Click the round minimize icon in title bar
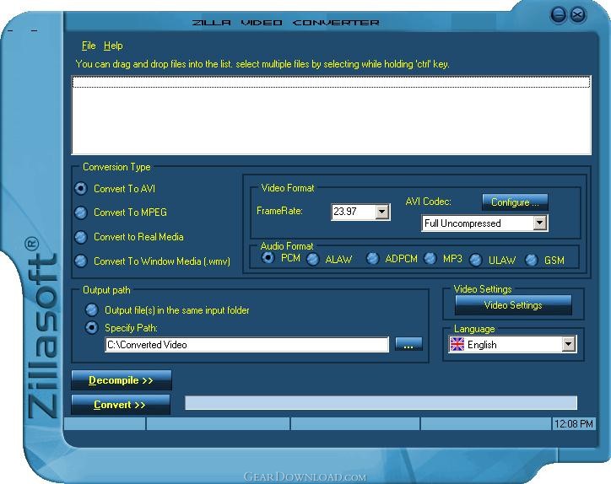The height and width of the screenshot is (484, 611). coord(558,15)
